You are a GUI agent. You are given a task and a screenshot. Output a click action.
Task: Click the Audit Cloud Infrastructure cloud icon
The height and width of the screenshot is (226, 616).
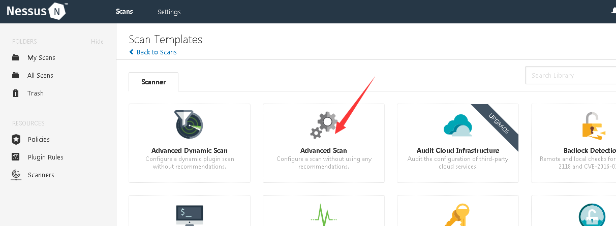pyautogui.click(x=458, y=125)
